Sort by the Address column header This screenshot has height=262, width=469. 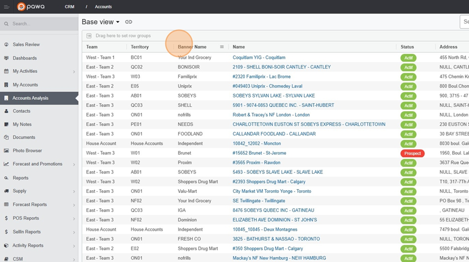pyautogui.click(x=448, y=47)
